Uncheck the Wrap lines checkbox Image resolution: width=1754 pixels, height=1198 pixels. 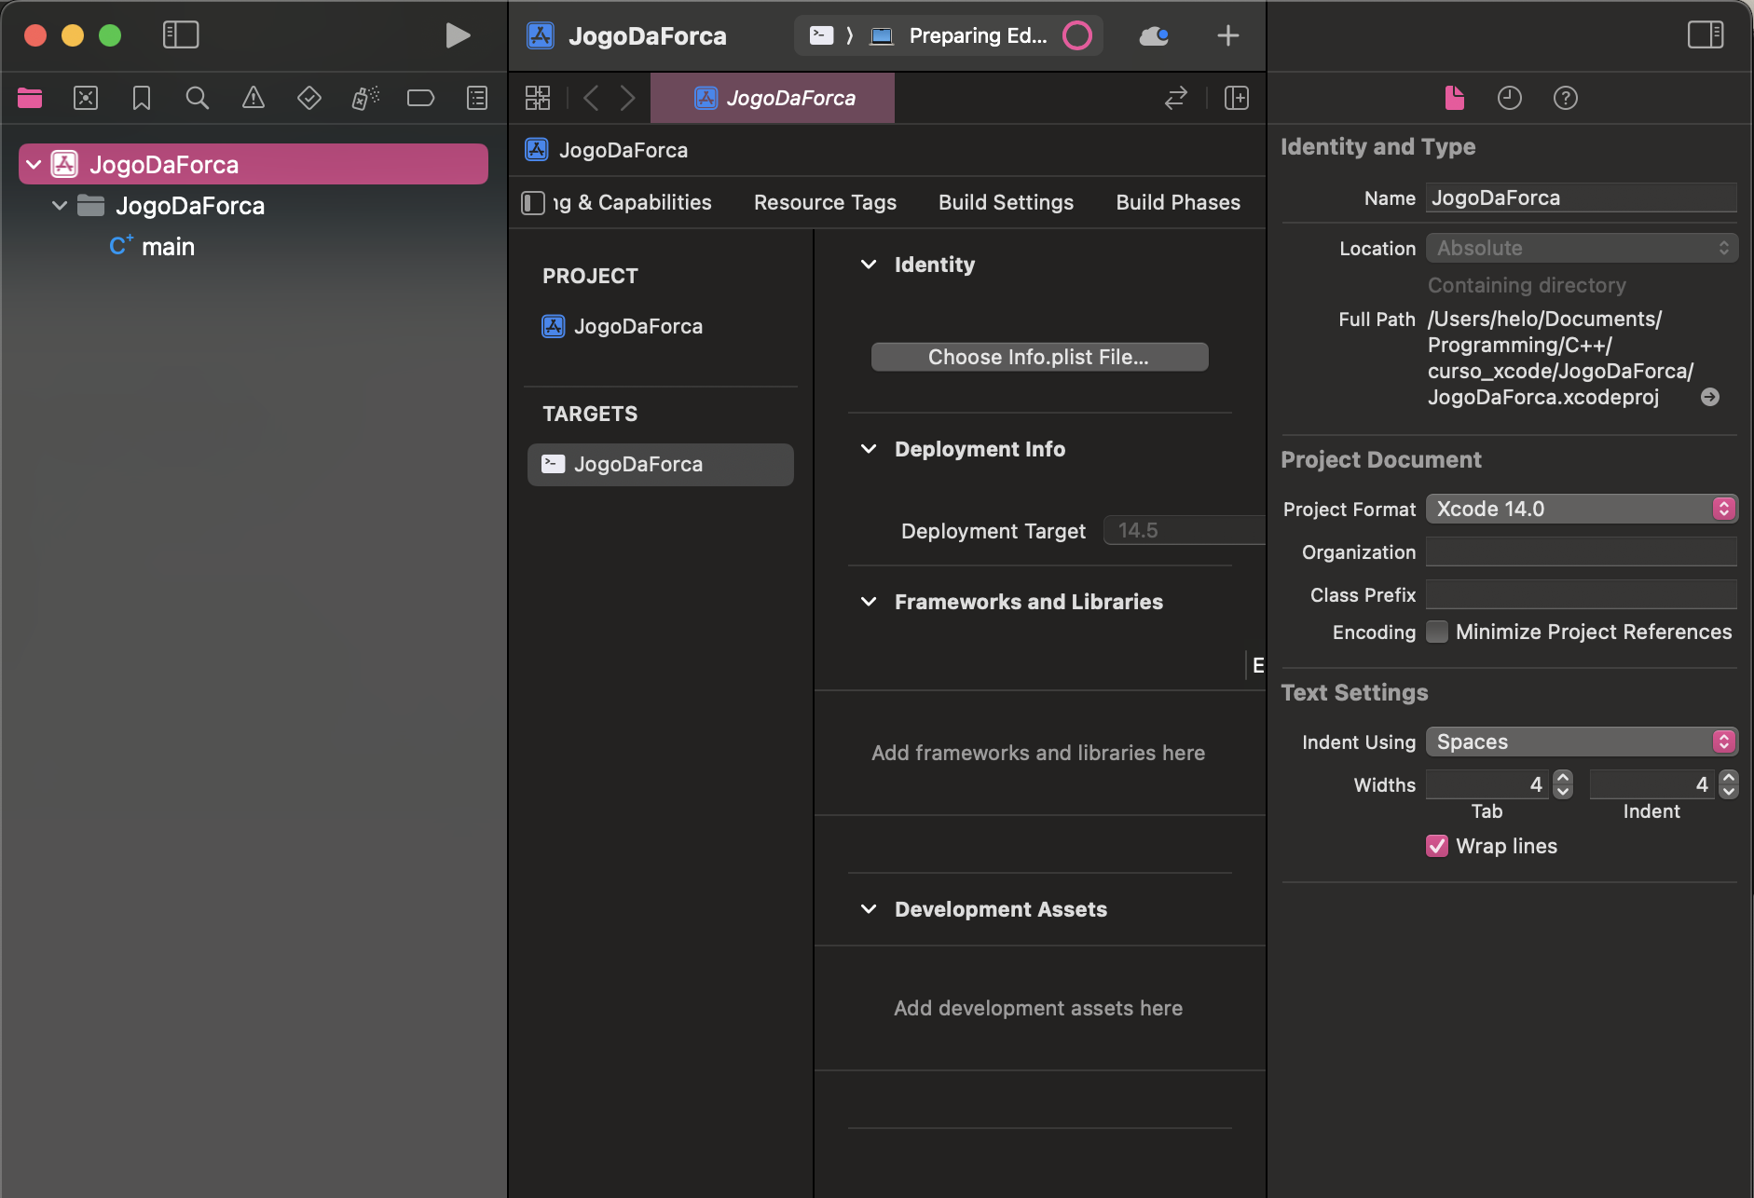pyautogui.click(x=1437, y=846)
